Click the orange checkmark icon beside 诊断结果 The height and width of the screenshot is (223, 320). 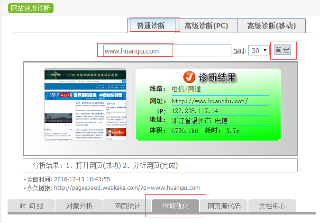click(189, 77)
